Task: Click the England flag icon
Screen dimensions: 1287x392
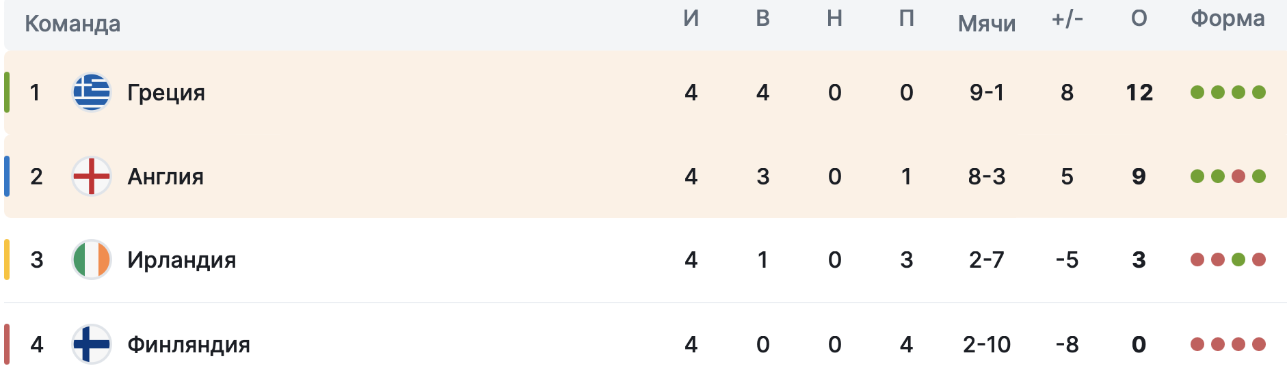Action: (92, 176)
